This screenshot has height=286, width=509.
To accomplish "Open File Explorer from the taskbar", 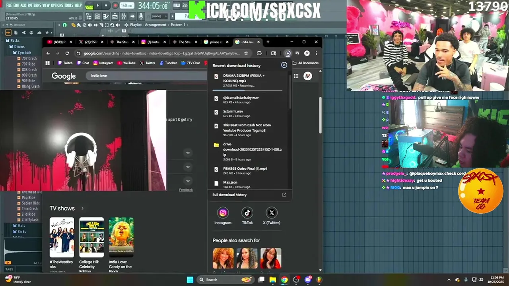I will [273, 280].
